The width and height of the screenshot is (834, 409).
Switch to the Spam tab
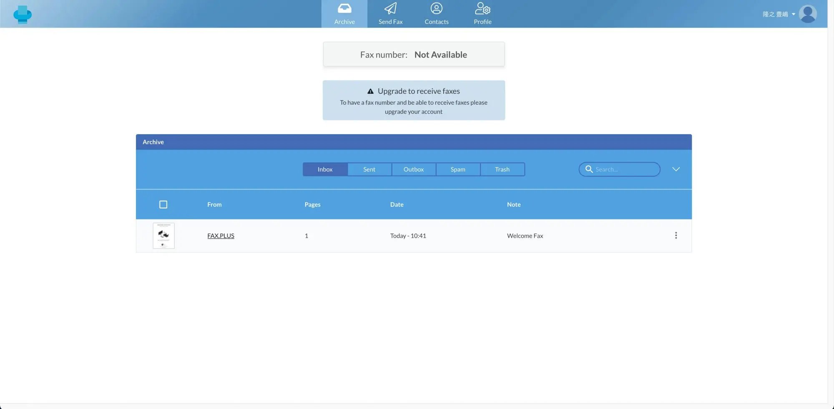pos(458,169)
